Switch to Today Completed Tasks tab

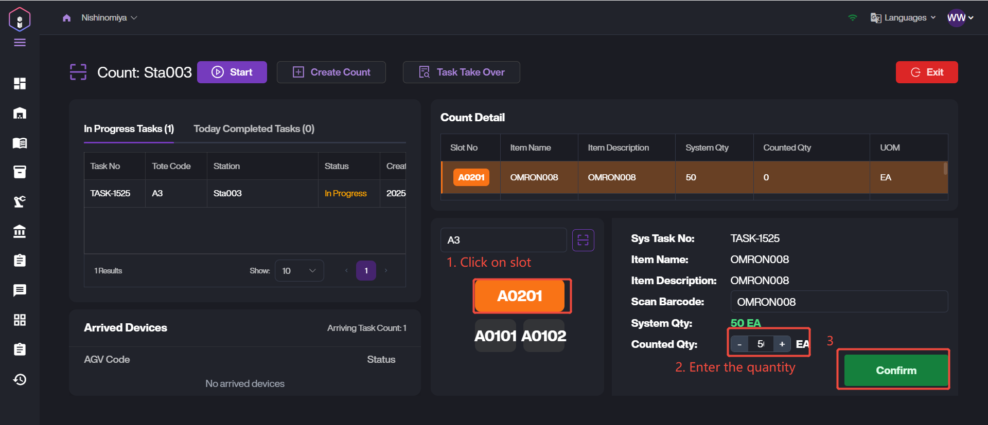coord(254,129)
